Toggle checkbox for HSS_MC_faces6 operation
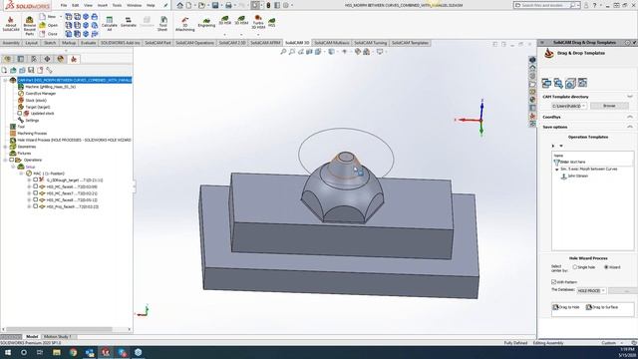 (x=36, y=186)
